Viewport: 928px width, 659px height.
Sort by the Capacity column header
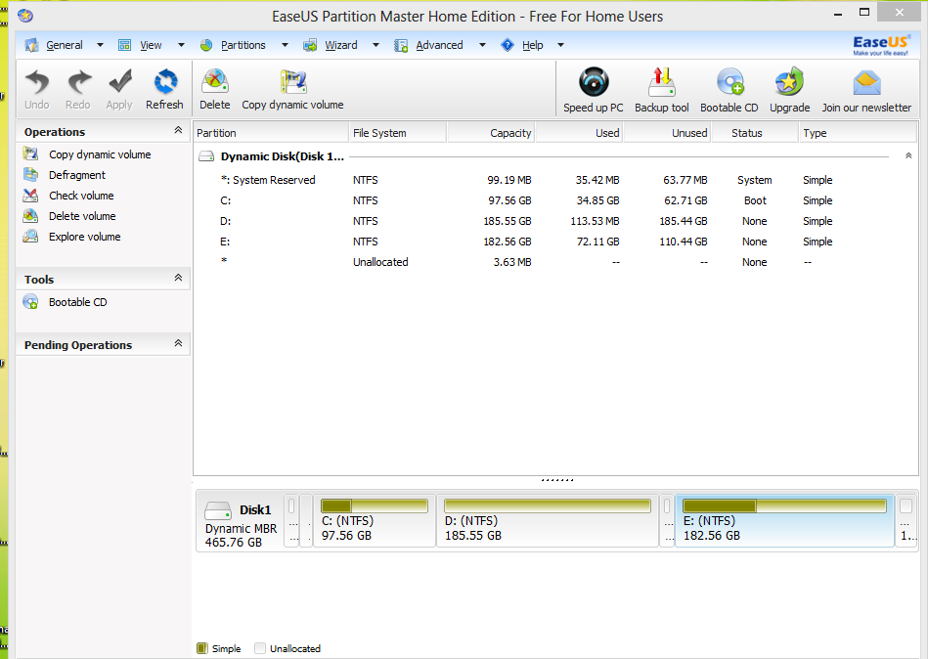[491, 133]
